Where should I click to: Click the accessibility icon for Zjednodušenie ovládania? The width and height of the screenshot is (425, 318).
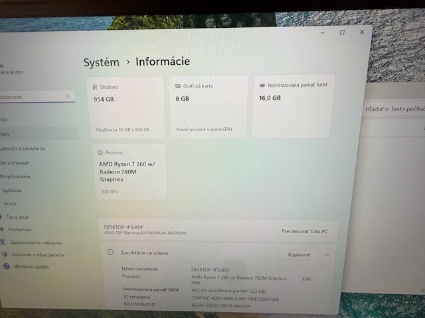coord(3,241)
